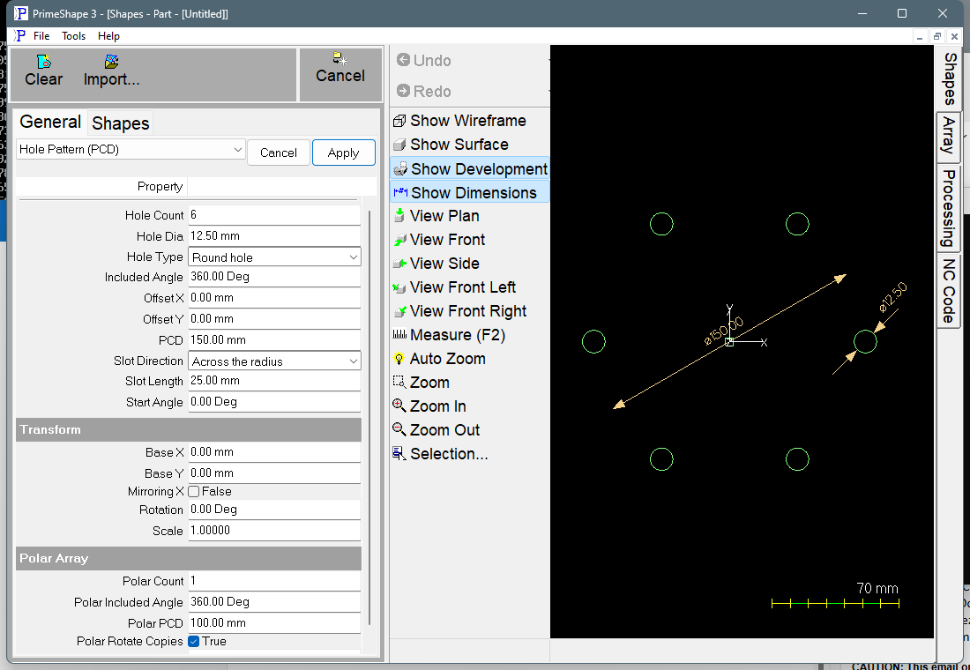This screenshot has width=970, height=670.
Task: Click the small Cancel button beside Apply
Action: (279, 153)
